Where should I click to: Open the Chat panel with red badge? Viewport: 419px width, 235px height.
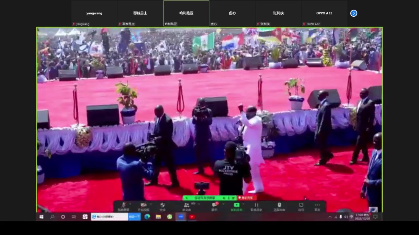[214, 206]
